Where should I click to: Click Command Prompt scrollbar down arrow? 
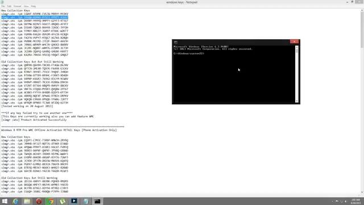click(297, 101)
